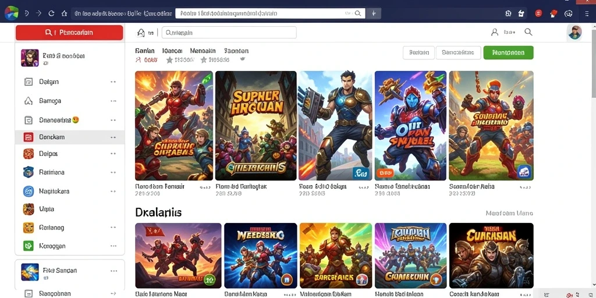Click the orange Reriaong icon in the sidebar

pyautogui.click(x=29, y=228)
